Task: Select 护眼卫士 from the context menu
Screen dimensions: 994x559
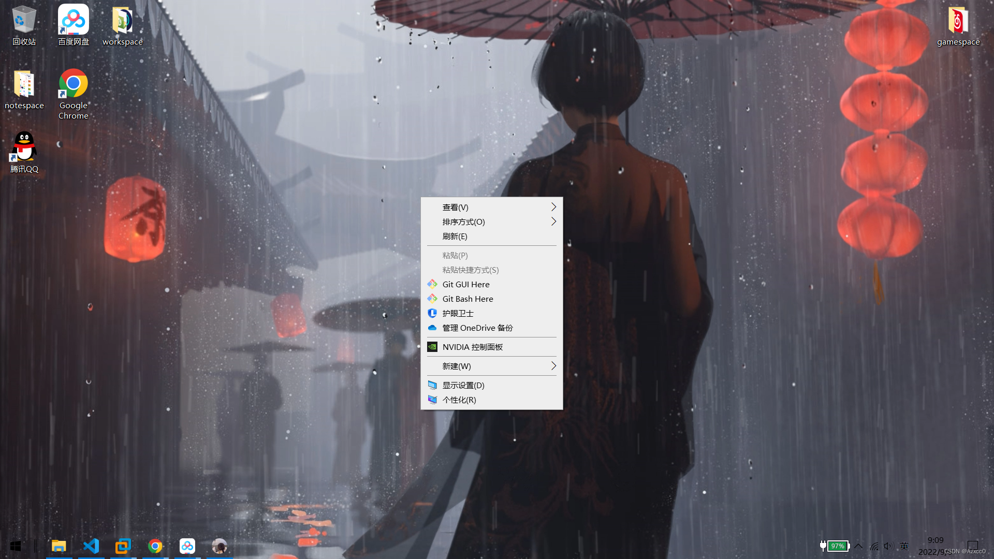Action: (x=492, y=313)
